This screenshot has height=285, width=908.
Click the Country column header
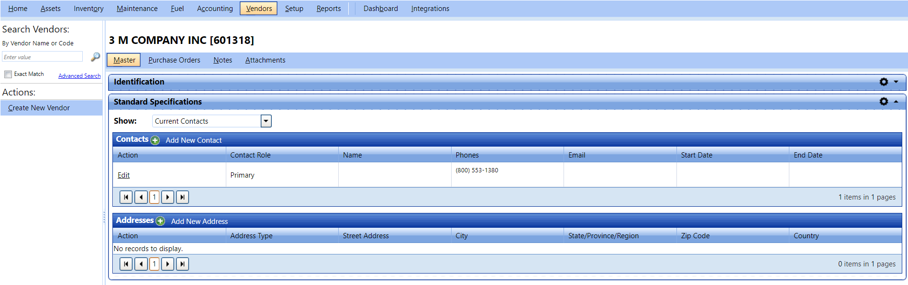(x=845, y=236)
